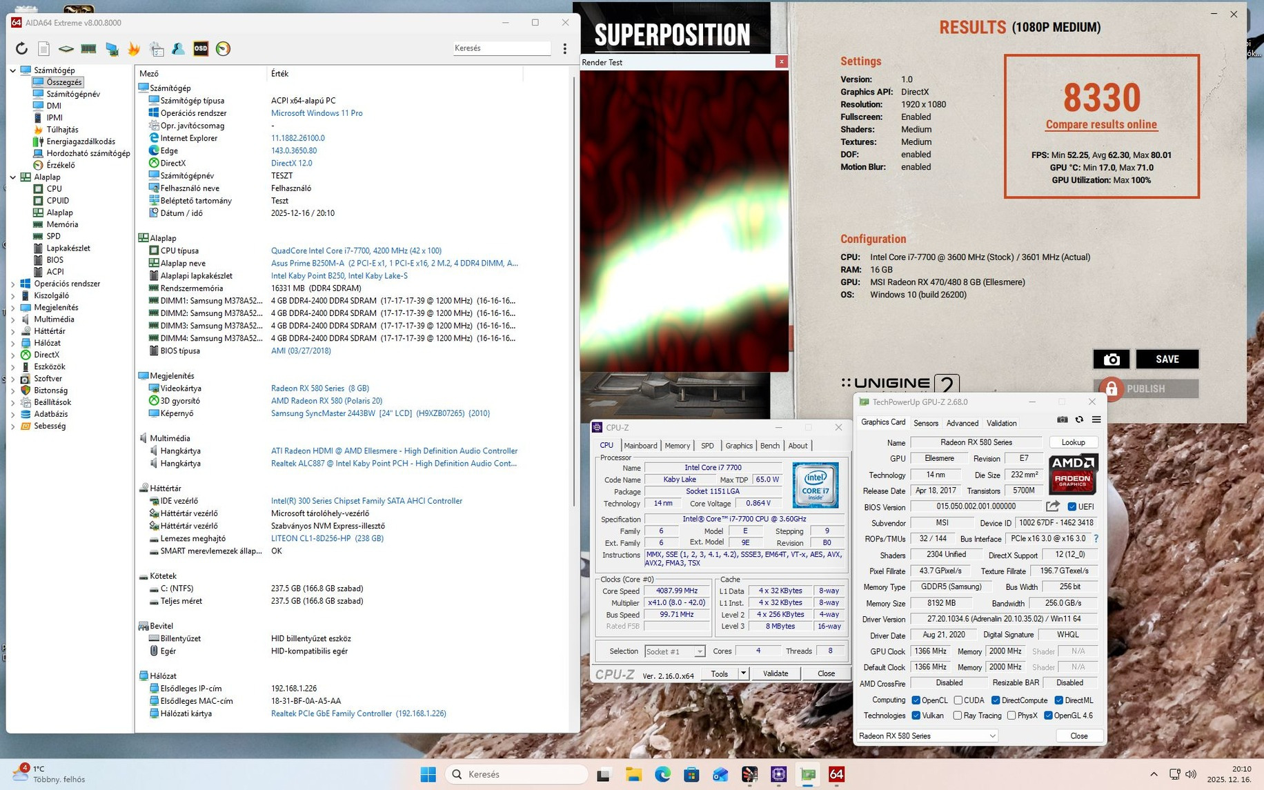Open the three-dot menu in AIDA64
1264x790 pixels.
(565, 48)
